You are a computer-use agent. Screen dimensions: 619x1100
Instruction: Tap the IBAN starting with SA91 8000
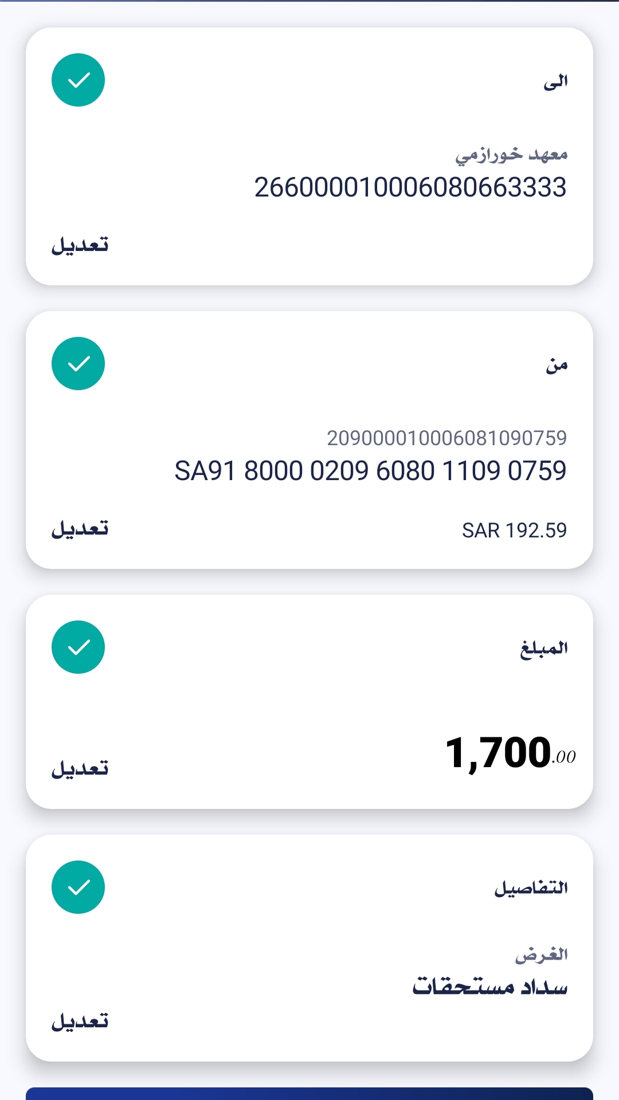pos(370,471)
